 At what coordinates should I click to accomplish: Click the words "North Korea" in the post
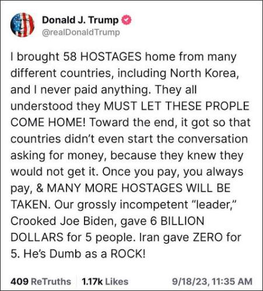pyautogui.click(x=203, y=73)
